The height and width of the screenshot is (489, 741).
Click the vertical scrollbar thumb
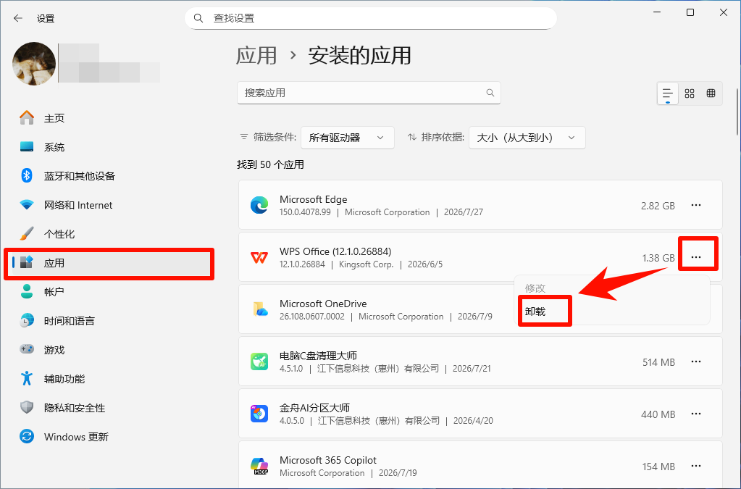pyautogui.click(x=737, y=112)
